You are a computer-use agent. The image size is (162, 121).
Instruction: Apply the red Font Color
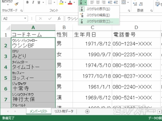(70, 2)
